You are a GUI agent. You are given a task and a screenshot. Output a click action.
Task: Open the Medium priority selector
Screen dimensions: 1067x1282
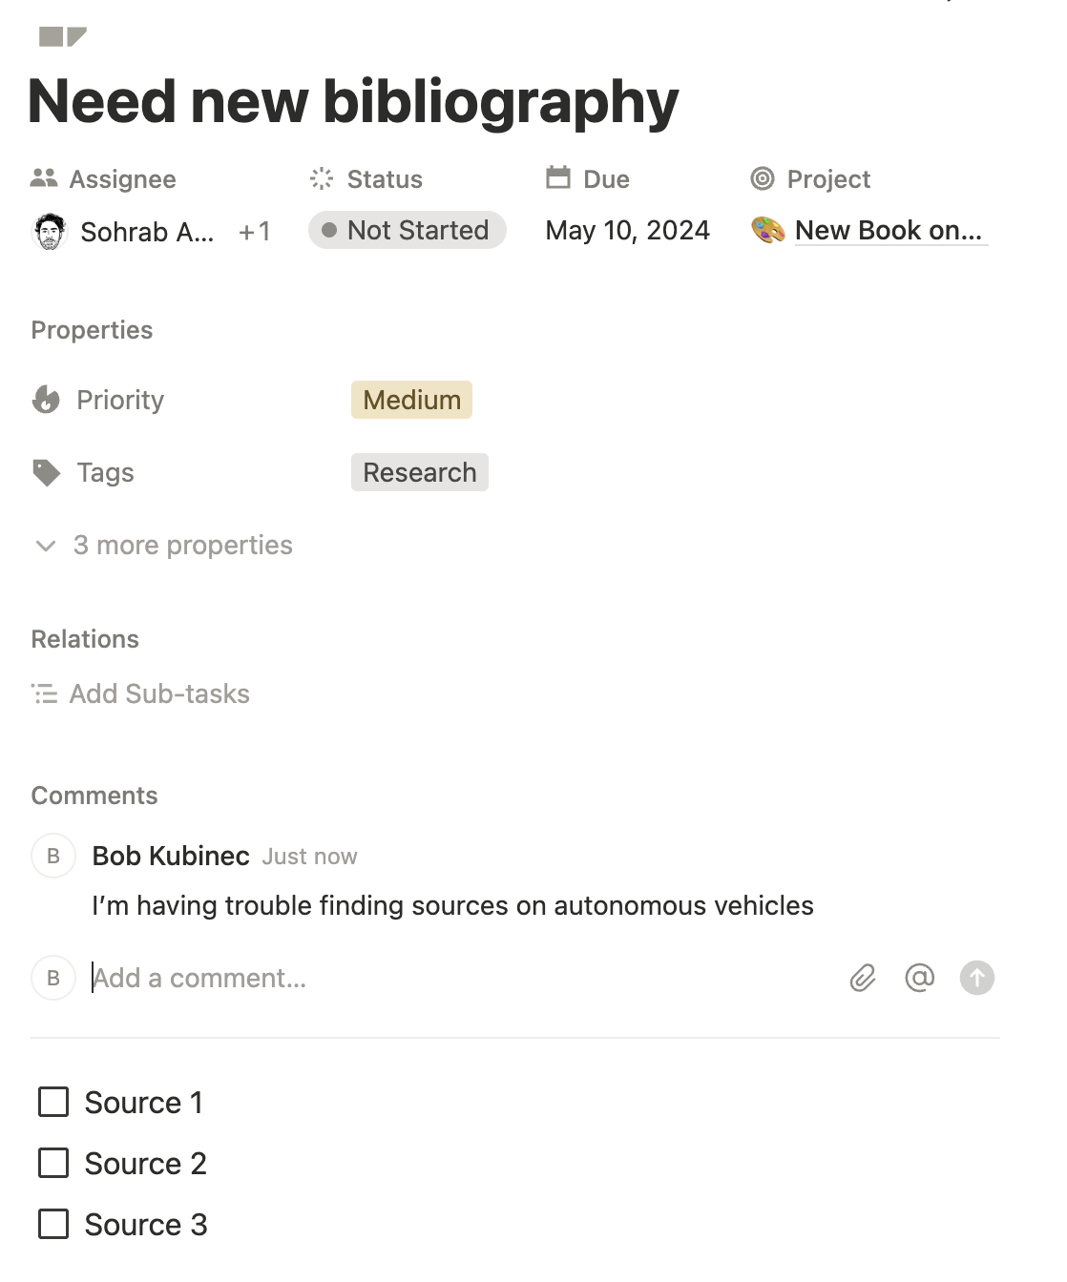(x=411, y=400)
